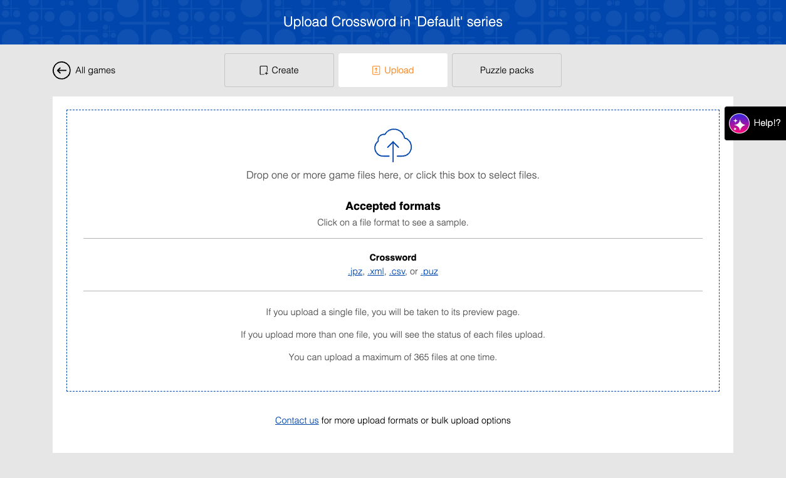Select the Upload tab

[x=392, y=70]
